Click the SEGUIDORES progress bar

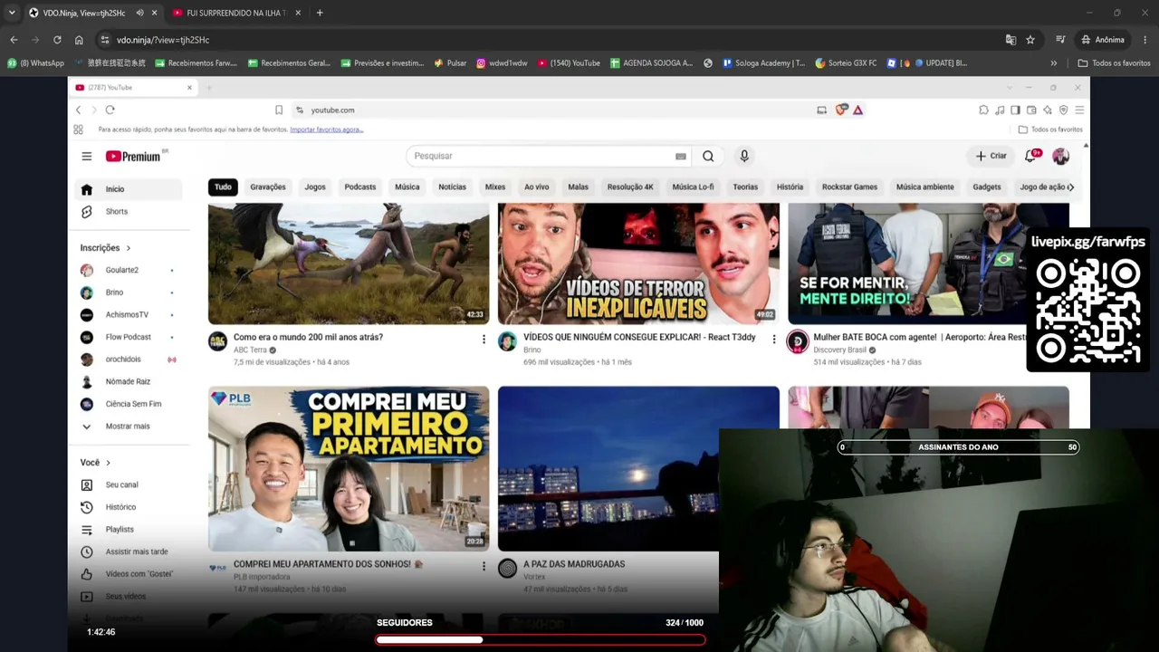click(x=541, y=640)
